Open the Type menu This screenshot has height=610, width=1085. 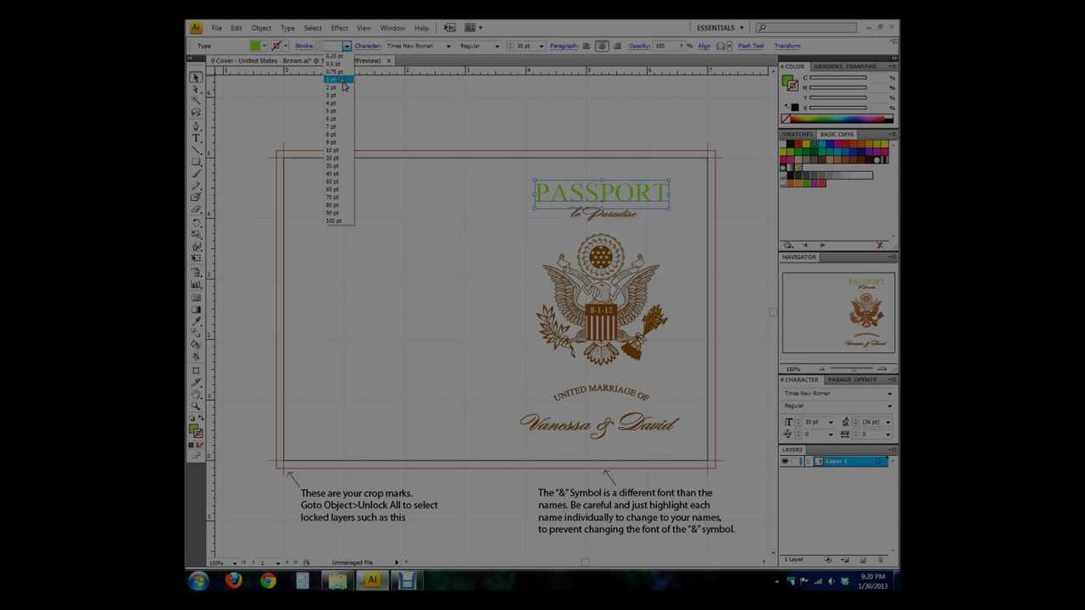pyautogui.click(x=288, y=28)
